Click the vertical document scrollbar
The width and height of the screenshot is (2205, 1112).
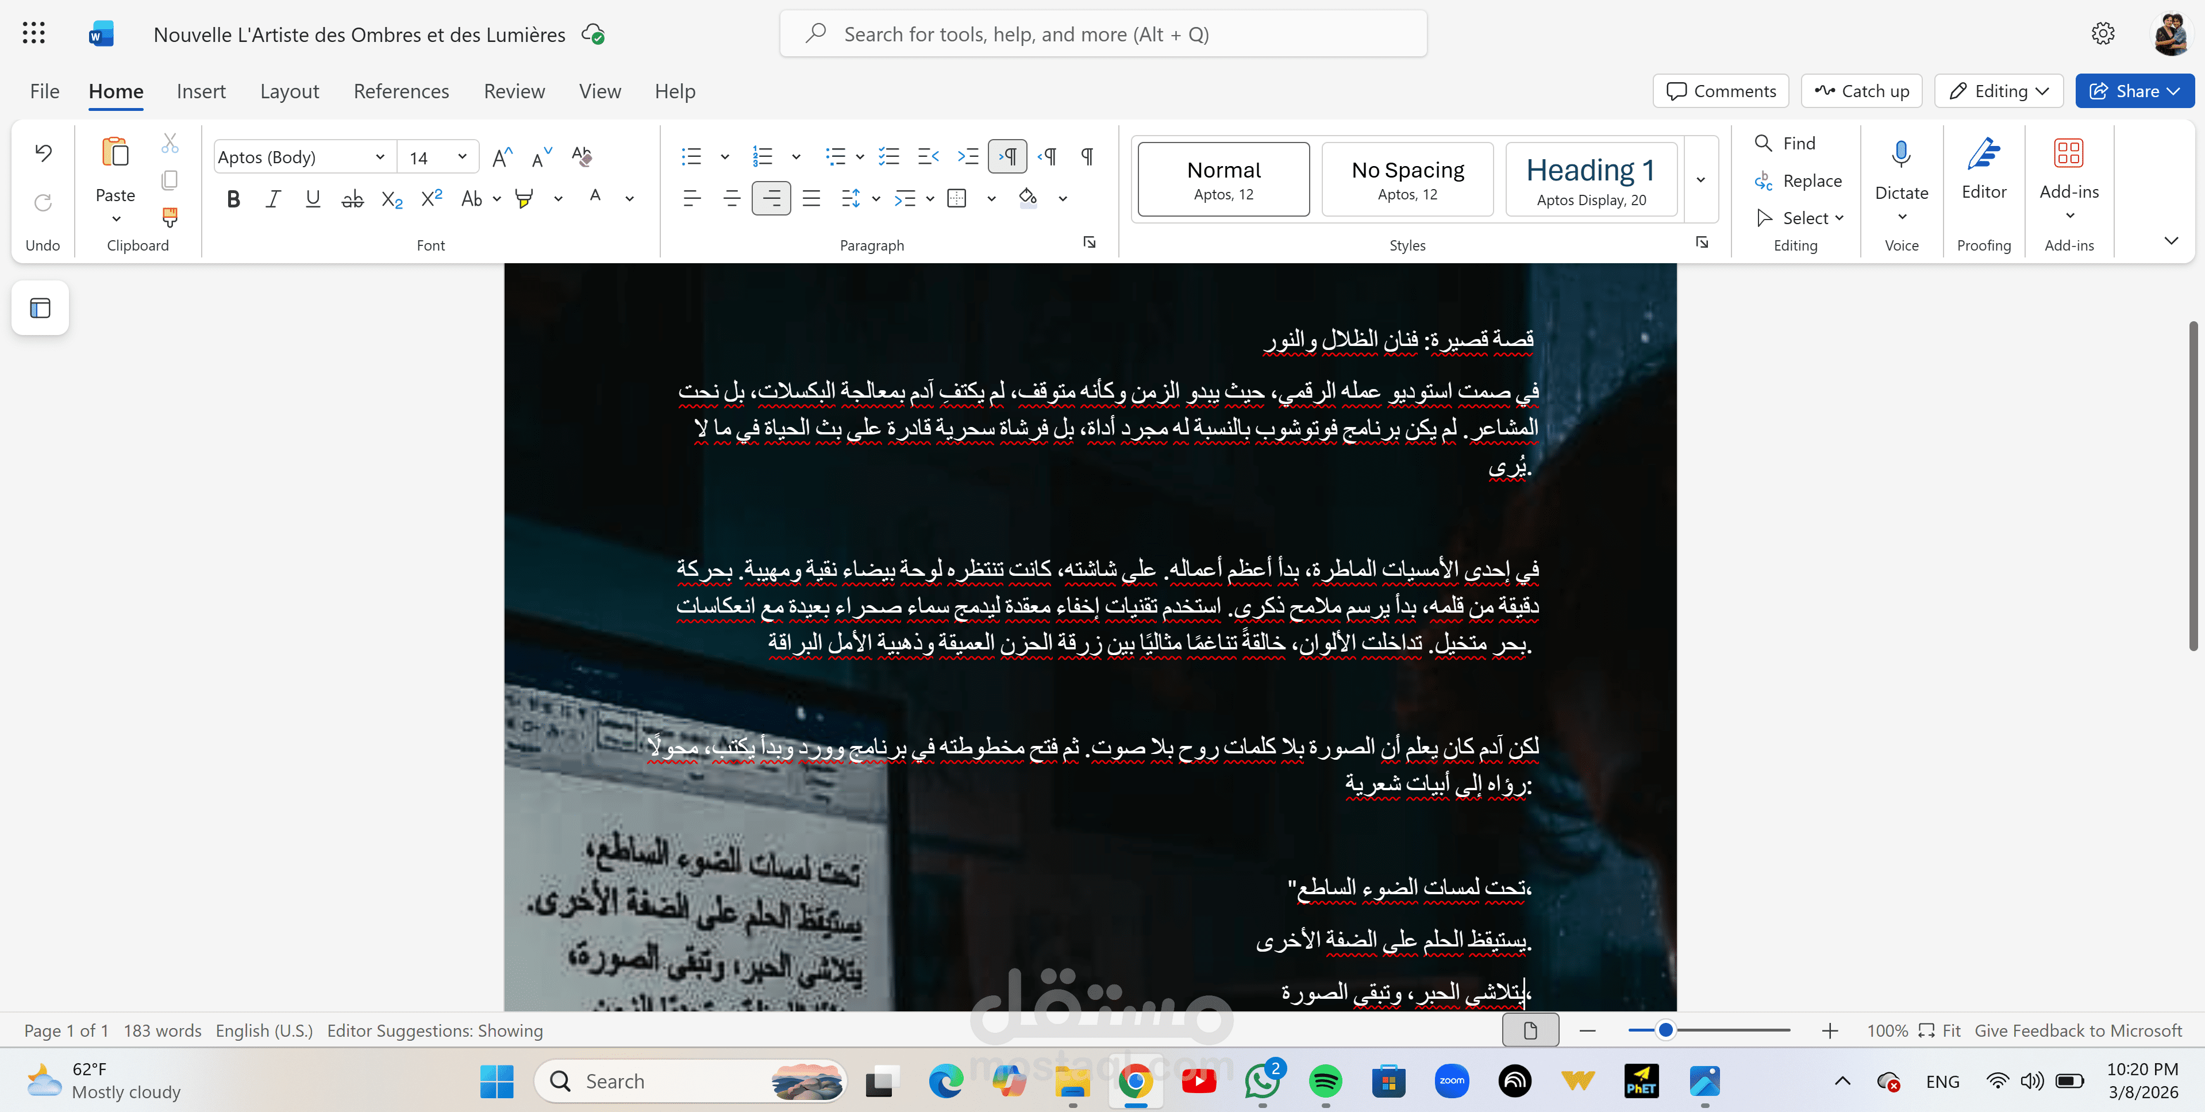[x=2192, y=486]
